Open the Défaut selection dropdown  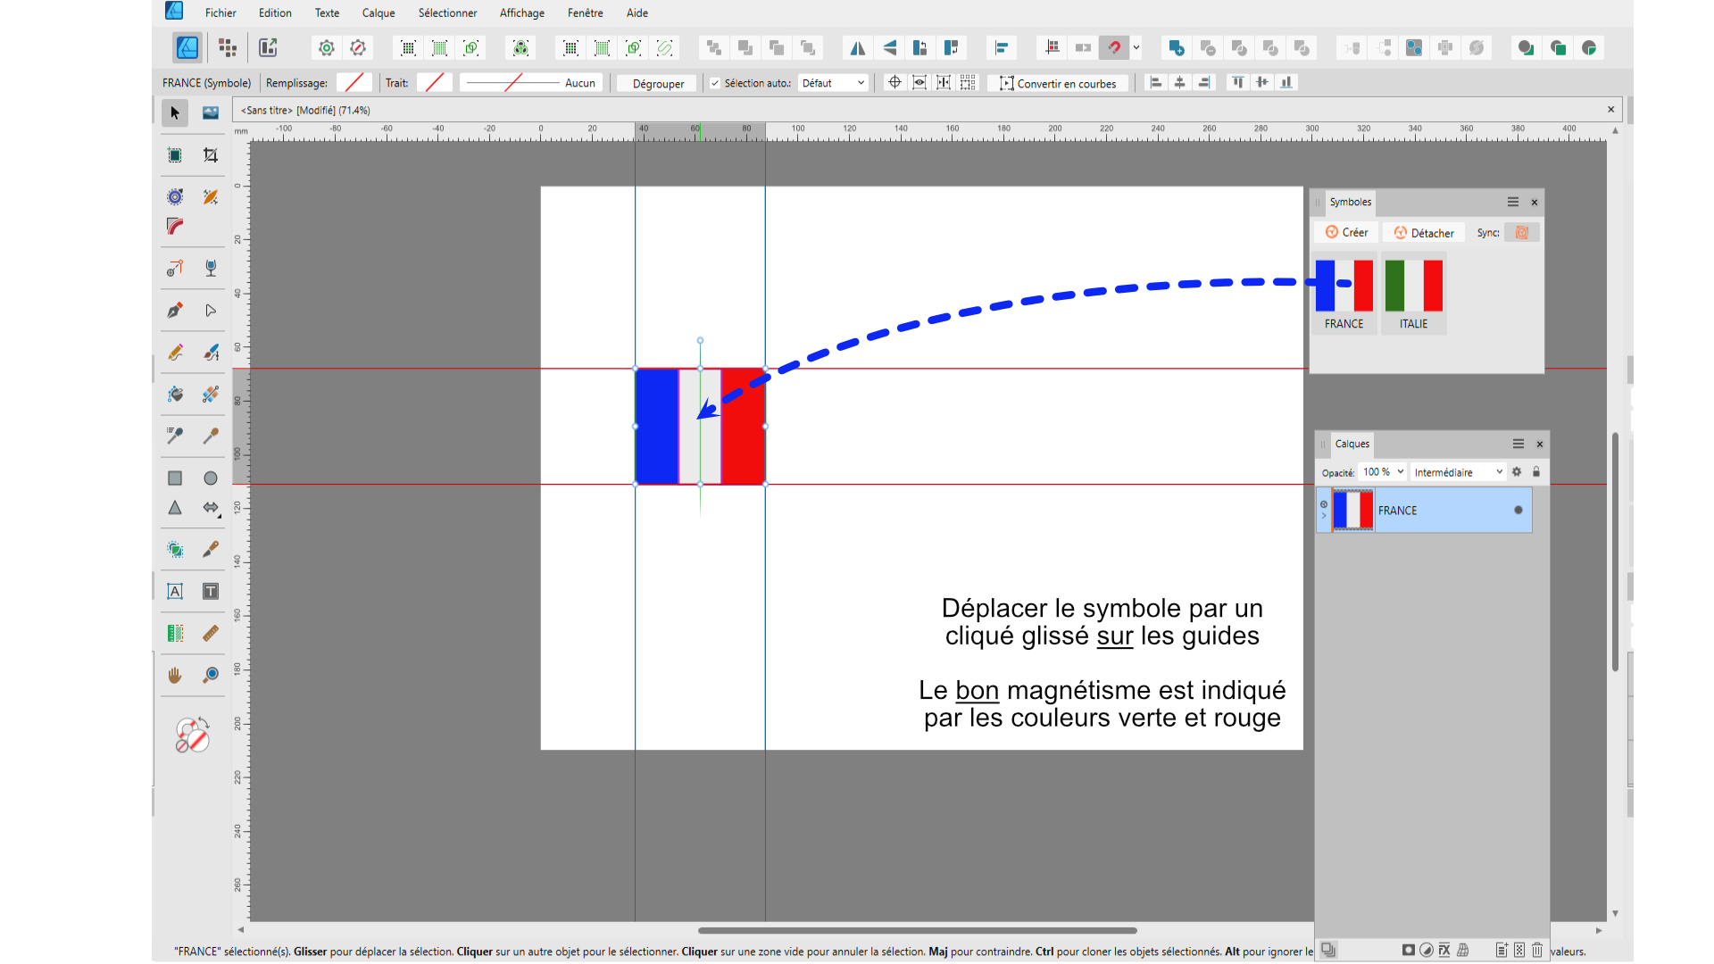[x=833, y=83]
